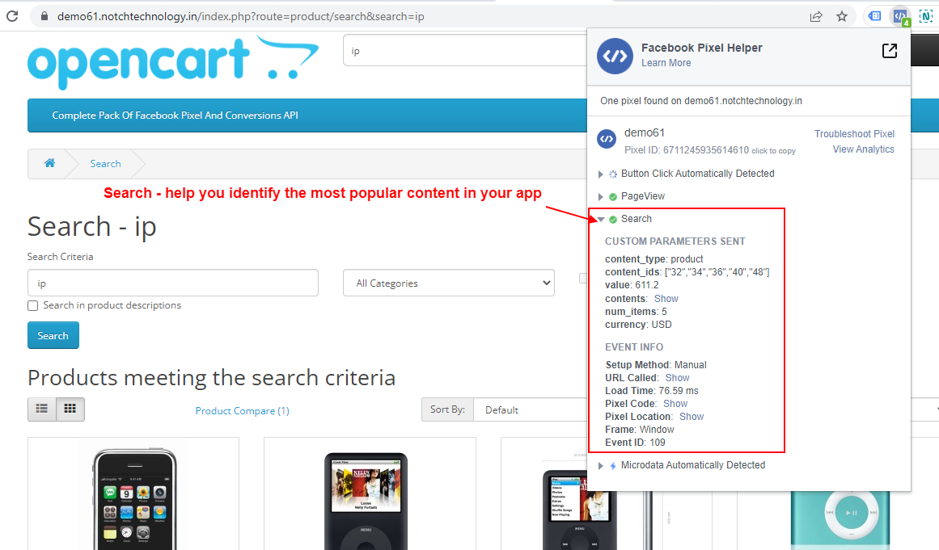Viewport: 939px width, 550px height.
Task: Click the Load Time: 76.59 ms line
Action: [x=652, y=391]
